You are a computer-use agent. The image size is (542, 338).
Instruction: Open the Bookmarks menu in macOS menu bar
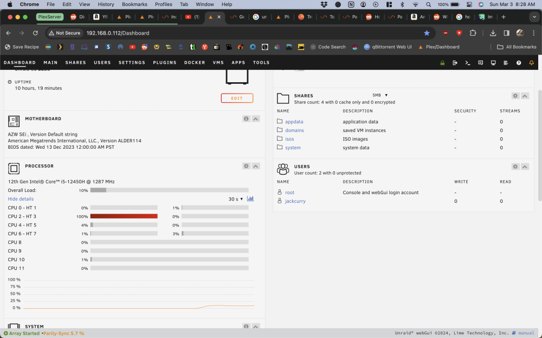[134, 4]
